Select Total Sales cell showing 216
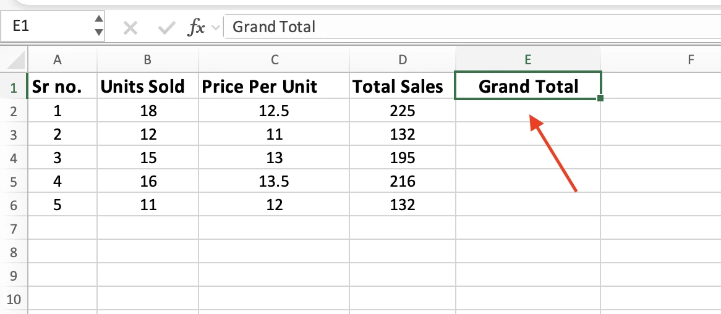Image resolution: width=721 pixels, height=314 pixels. coord(403,181)
